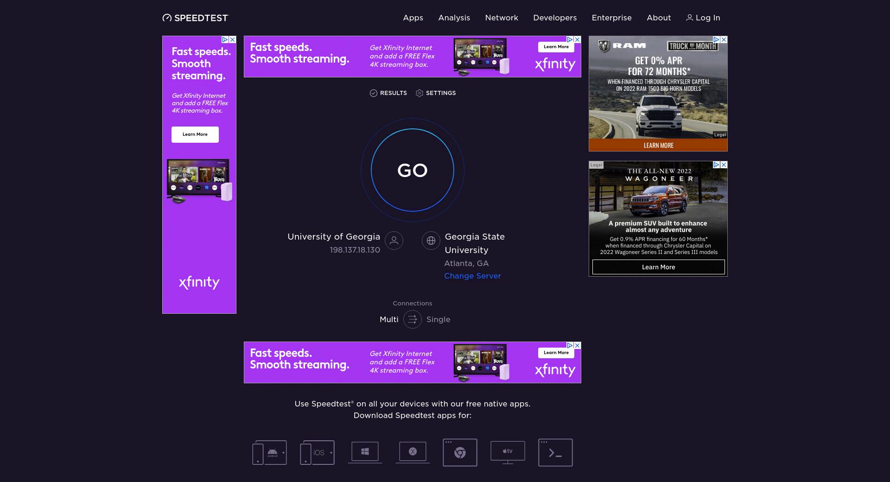Click Learn More in bottom Xfinity banner
890x482 pixels.
click(x=556, y=353)
